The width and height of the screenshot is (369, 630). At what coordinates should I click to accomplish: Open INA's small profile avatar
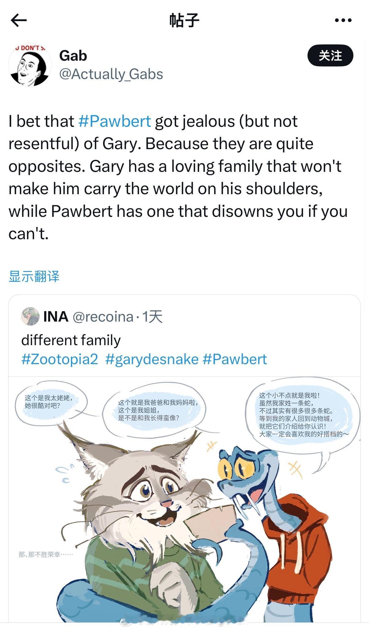click(x=30, y=316)
